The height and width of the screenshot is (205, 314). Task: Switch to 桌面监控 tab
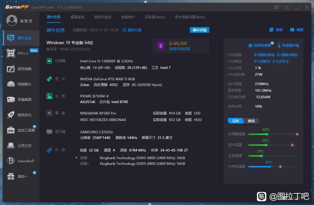77,17
